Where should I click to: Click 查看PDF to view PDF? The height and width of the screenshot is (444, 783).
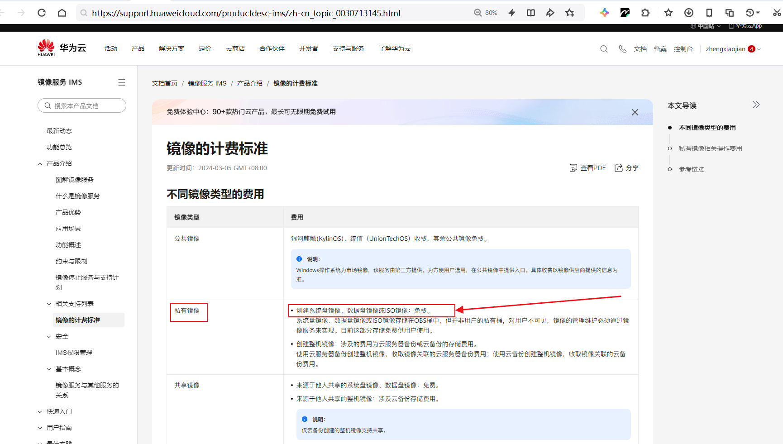tap(587, 168)
